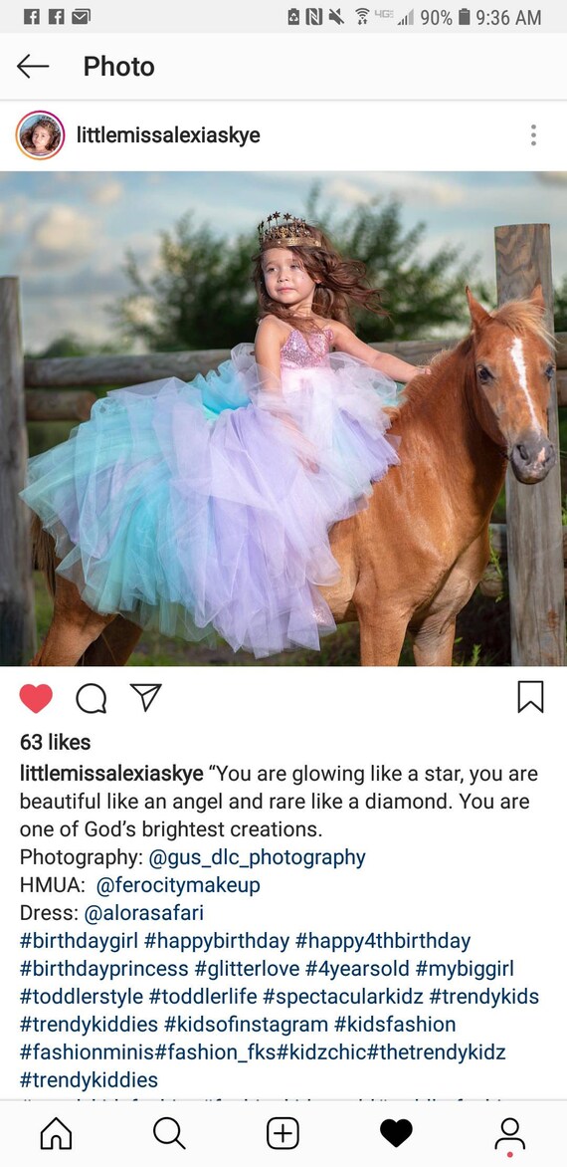Open activity heart tab in bottom bar
Image resolution: width=567 pixels, height=1167 pixels.
coord(396,1133)
